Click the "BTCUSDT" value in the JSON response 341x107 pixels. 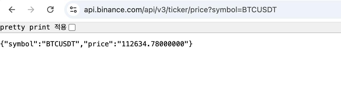pyautogui.click(x=62, y=44)
